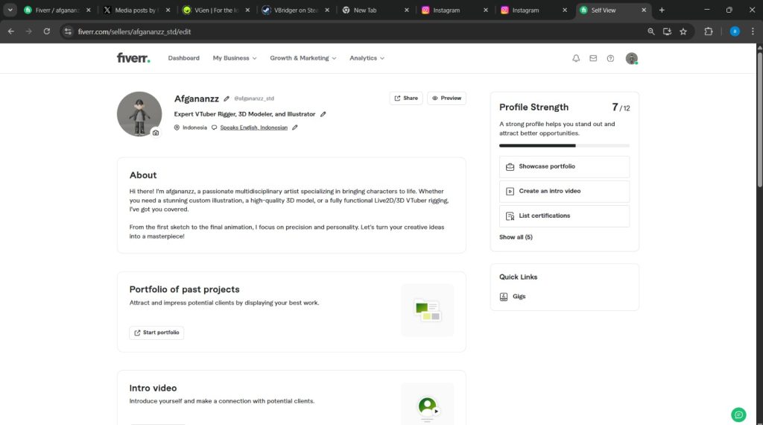This screenshot has height=425, width=763.
Task: Expand the Growth & Marketing menu
Action: (x=303, y=58)
